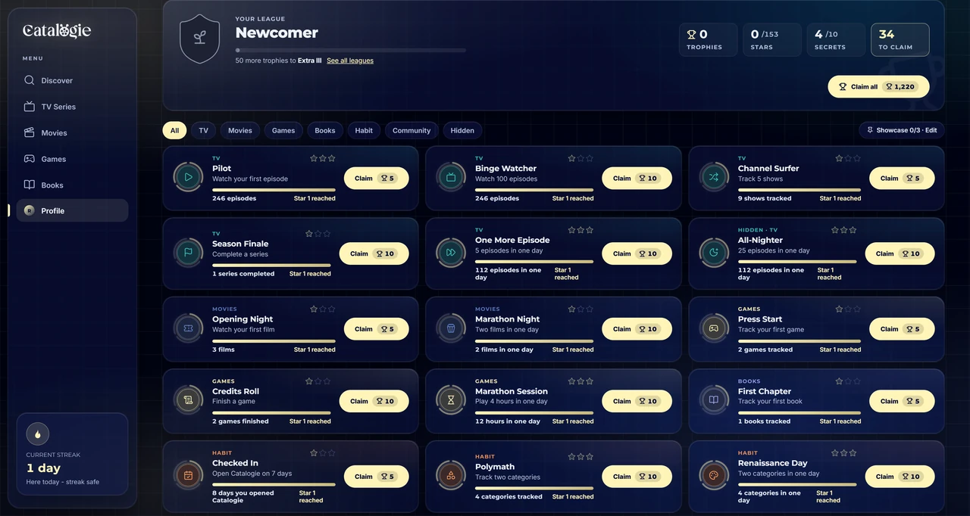Click the Opening Night star rating

tap(322, 309)
